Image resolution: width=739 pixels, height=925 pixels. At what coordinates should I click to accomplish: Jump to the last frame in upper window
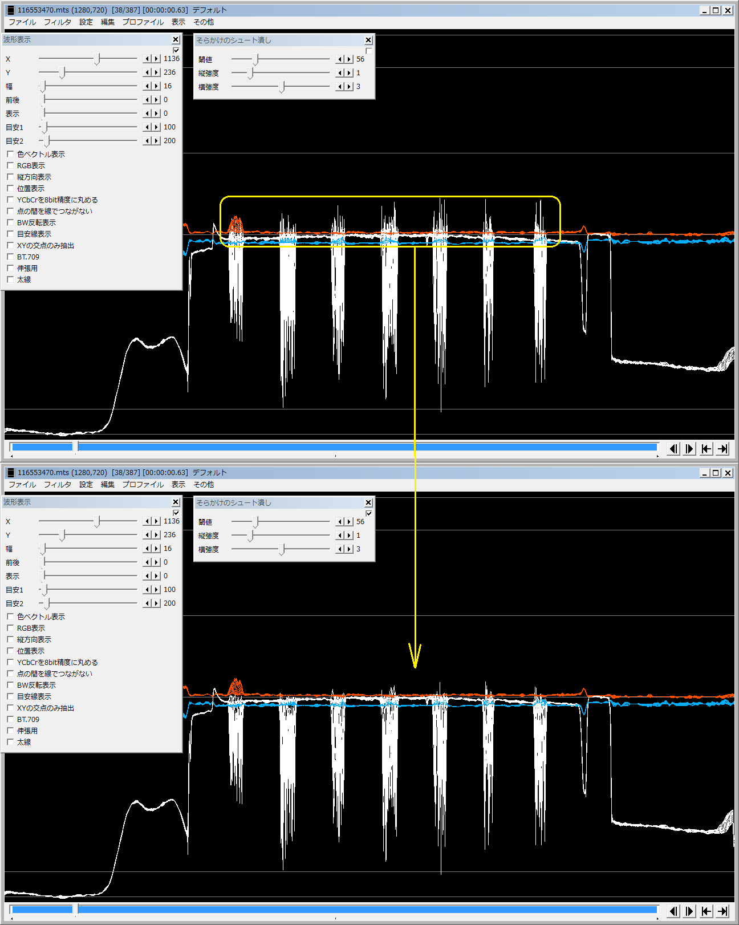coord(722,449)
